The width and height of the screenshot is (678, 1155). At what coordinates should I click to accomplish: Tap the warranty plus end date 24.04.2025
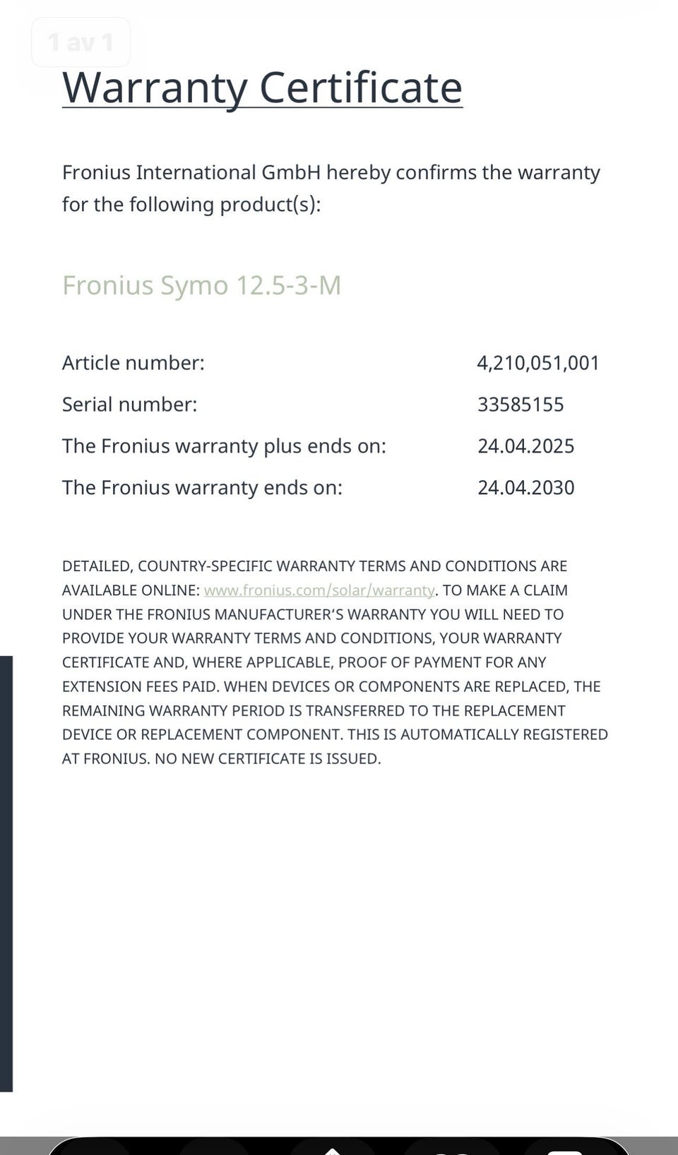(x=525, y=446)
